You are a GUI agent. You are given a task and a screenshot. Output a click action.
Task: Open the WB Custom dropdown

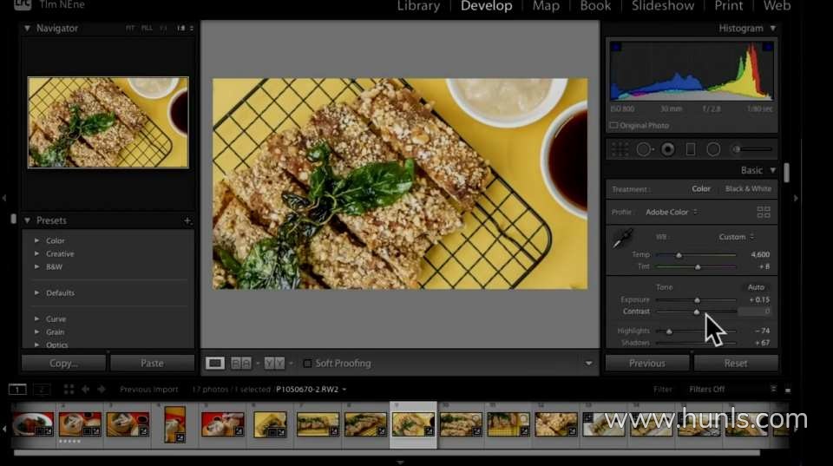click(736, 236)
